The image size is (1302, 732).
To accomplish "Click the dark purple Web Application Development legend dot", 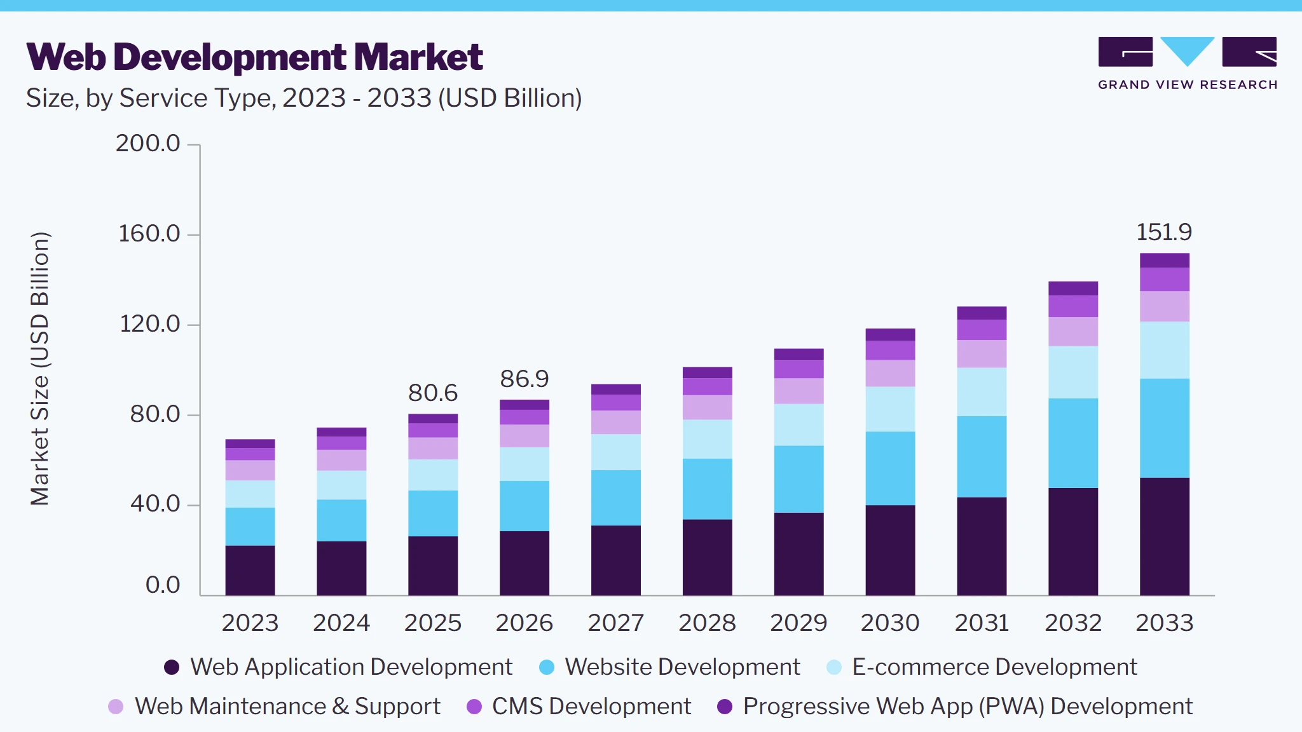I will pyautogui.click(x=171, y=667).
